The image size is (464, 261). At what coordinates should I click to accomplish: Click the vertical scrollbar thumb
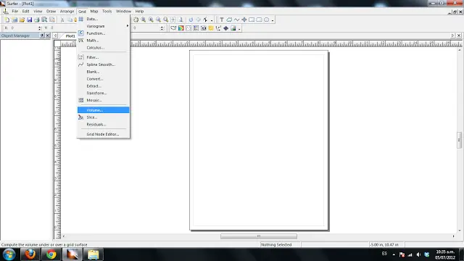pyautogui.click(x=459, y=140)
